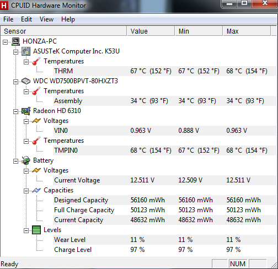Collapse Voltages under Radeon HD 6310
The height and width of the screenshot is (269, 278).
pos(26,122)
